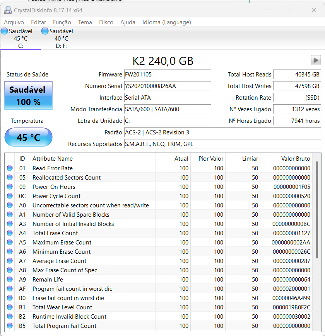This screenshot has width=325, height=336.
Task: Click status orb in Program fail count row
Action: tap(10, 288)
